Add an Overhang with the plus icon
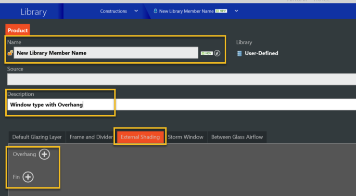Viewport: 356px width, 196px height. pos(44,154)
